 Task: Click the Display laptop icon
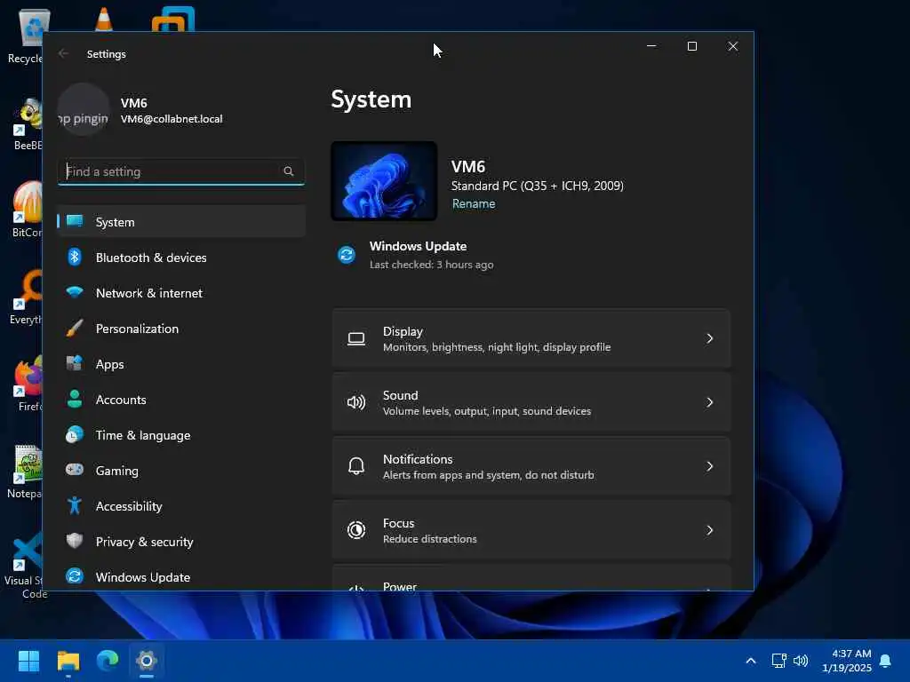tap(356, 338)
